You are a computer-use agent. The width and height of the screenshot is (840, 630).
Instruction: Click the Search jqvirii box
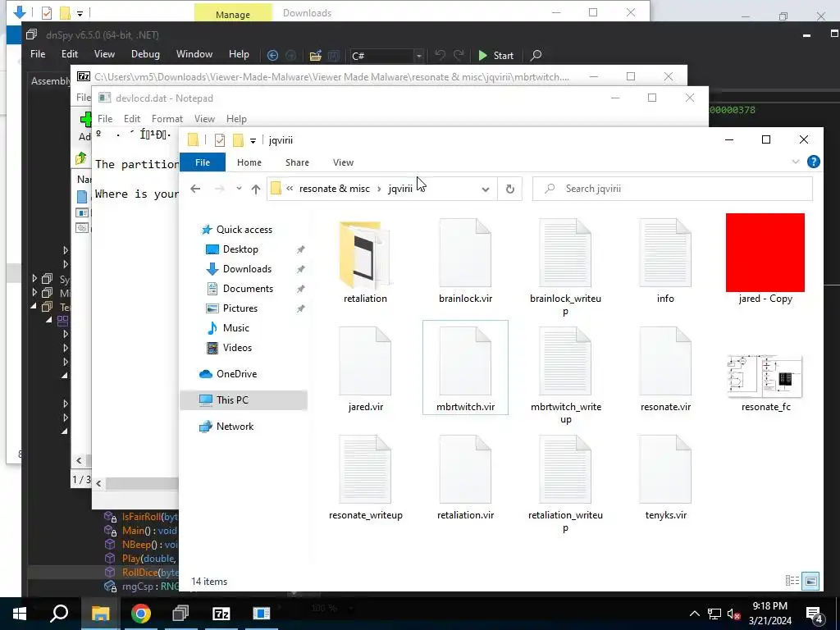[x=673, y=189]
